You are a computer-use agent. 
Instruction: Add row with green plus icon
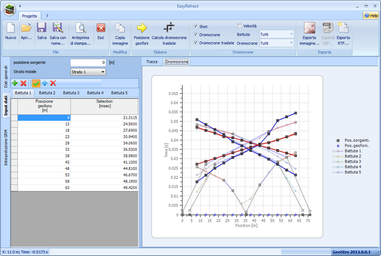[x=15, y=83]
